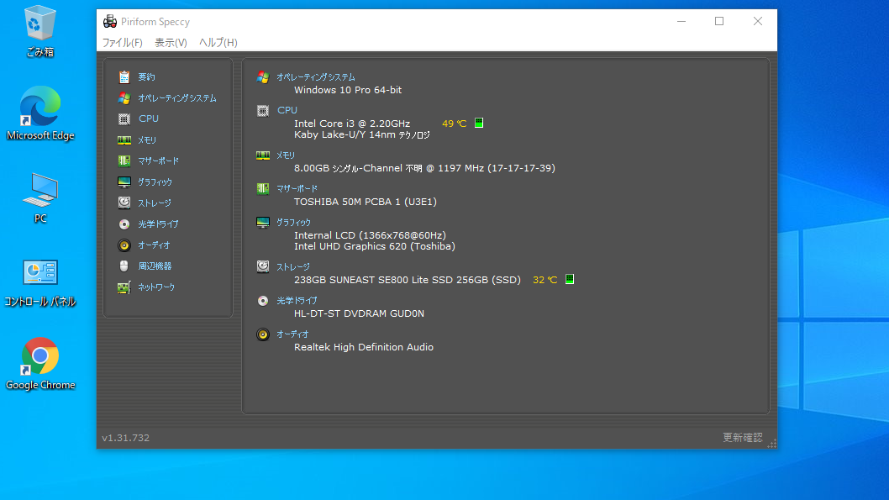Click Windows 10 Pro 64-bit text
The height and width of the screenshot is (500, 889).
[x=348, y=90]
